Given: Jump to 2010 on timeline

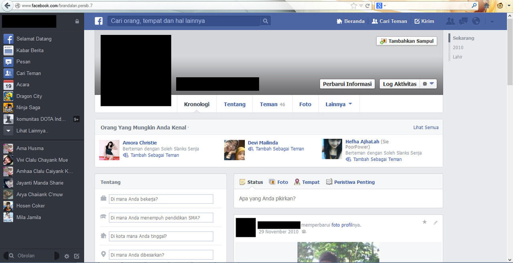Looking at the screenshot, I should pos(458,47).
